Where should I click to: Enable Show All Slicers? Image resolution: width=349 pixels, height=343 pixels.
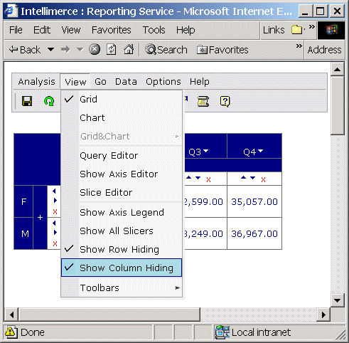point(122,231)
